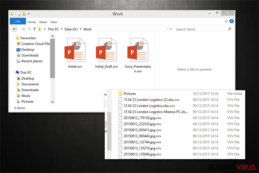This screenshot has height=173, width=259.
Task: Select the Sony_Presentation.vvv file icon
Action: point(138,50)
